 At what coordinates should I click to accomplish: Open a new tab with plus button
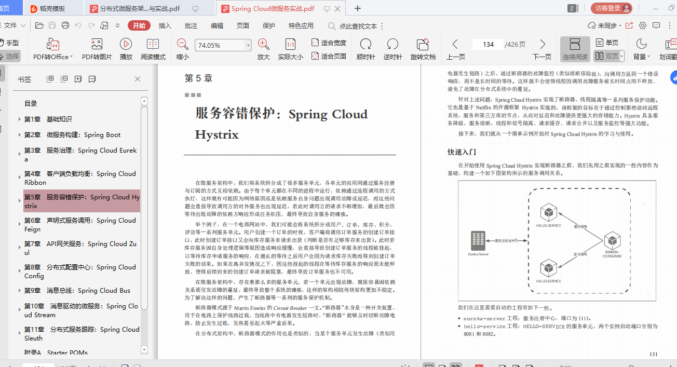pyautogui.click(x=358, y=8)
